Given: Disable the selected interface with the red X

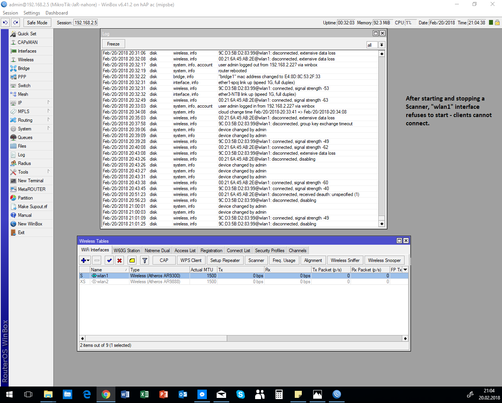Looking at the screenshot, I should (119, 260).
